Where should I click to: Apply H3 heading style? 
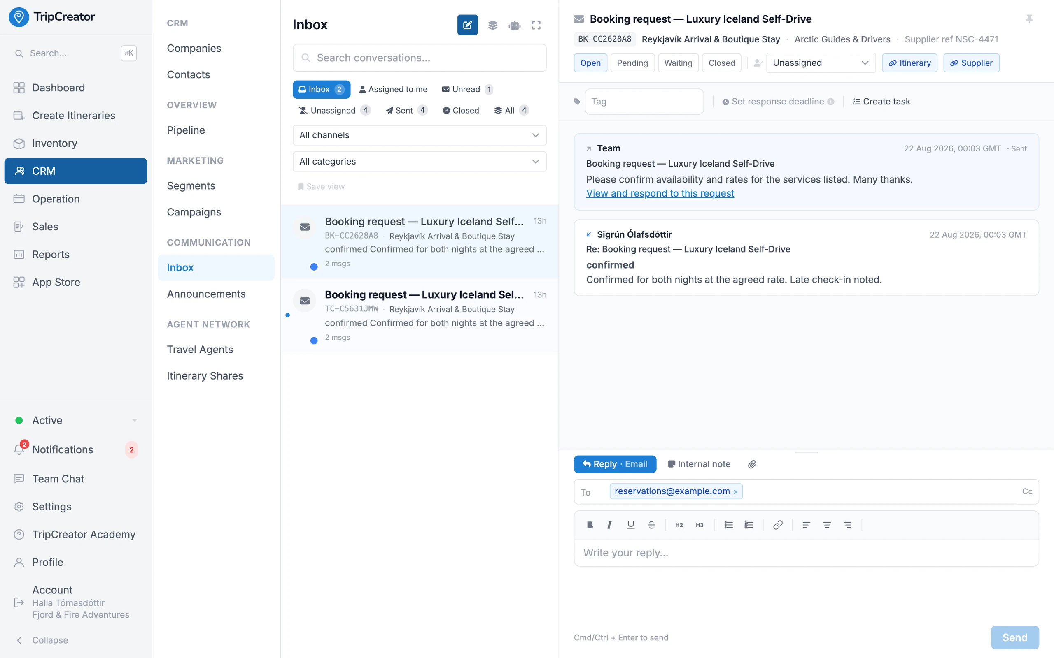click(x=699, y=525)
